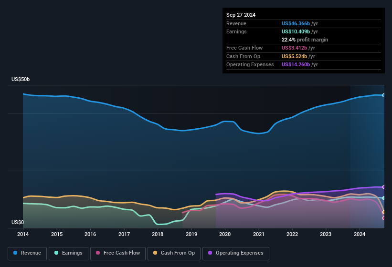
Task: Click the US$0 y-axis label
Action: tap(18, 222)
